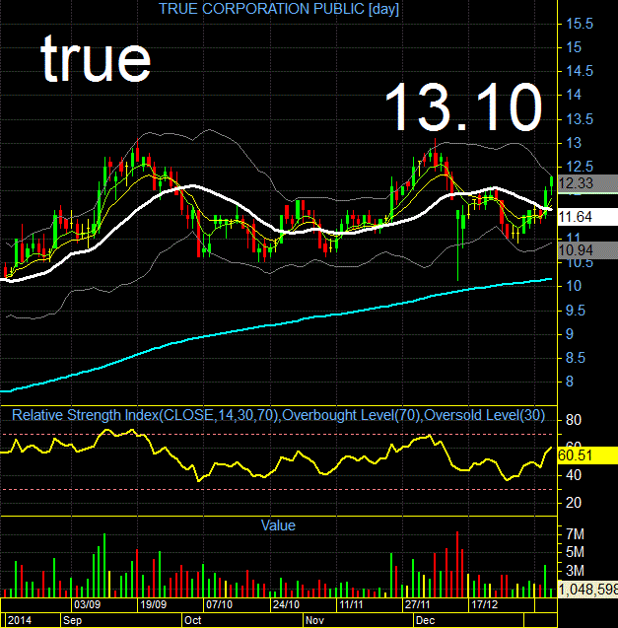Click the 24/10 date marker
Image resolution: width=618 pixels, height=628 pixels.
click(x=286, y=604)
